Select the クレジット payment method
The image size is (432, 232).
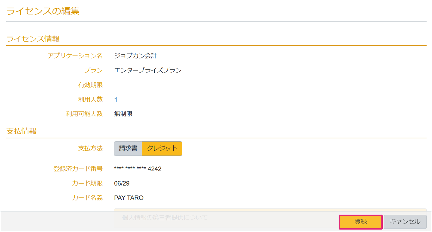click(162, 149)
